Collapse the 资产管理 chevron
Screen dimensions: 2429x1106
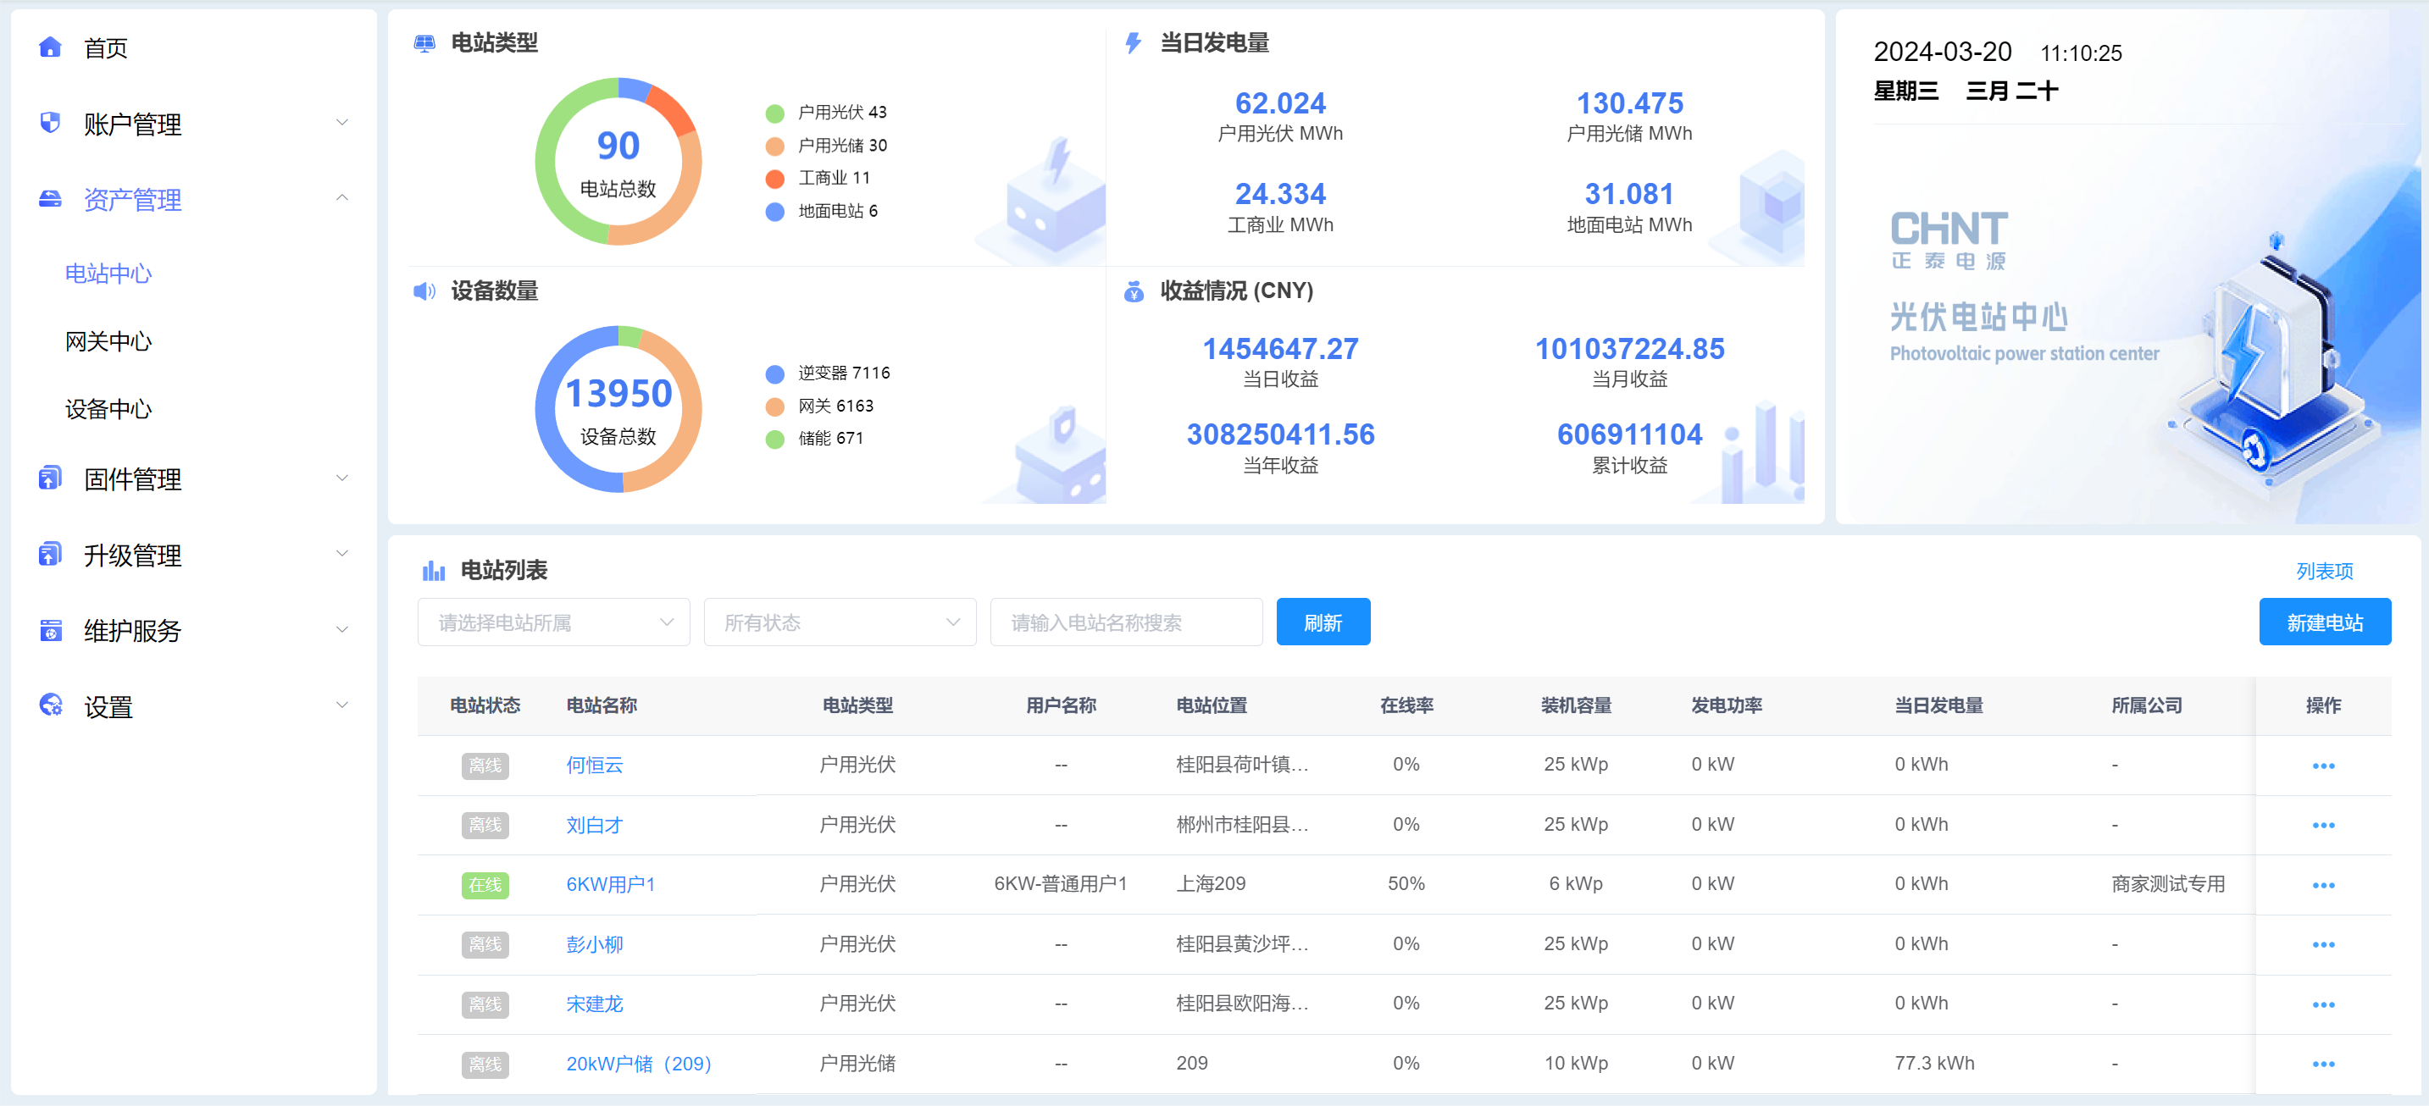pyautogui.click(x=342, y=198)
